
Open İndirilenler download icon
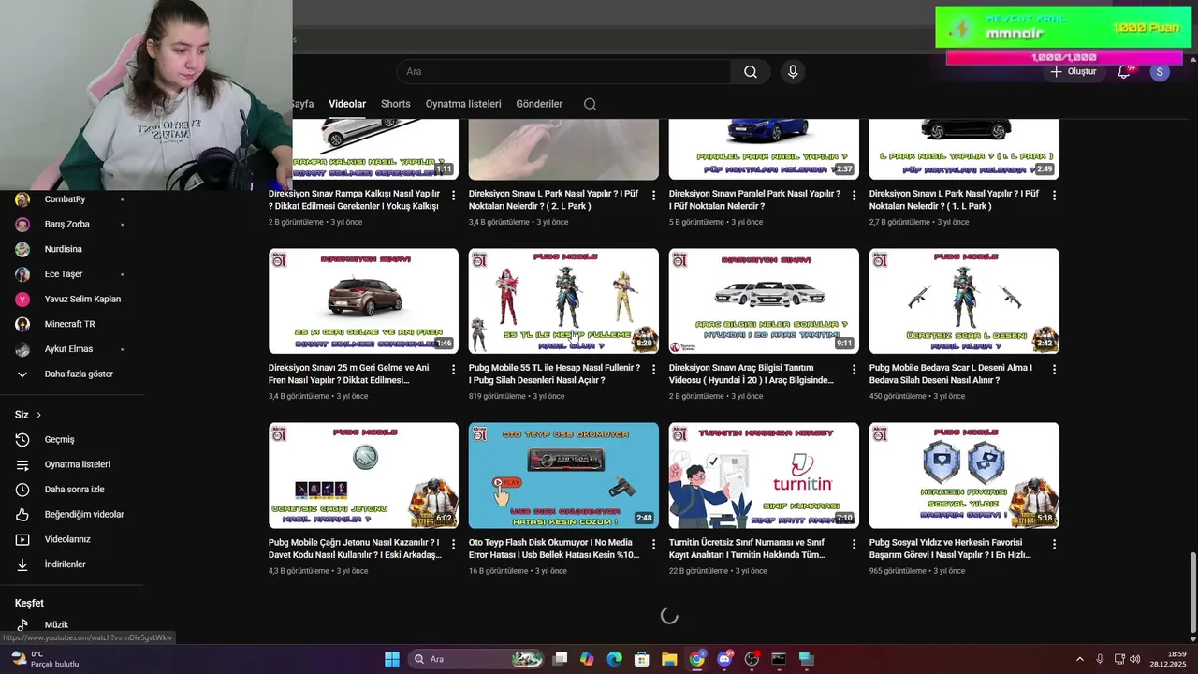pyautogui.click(x=22, y=564)
